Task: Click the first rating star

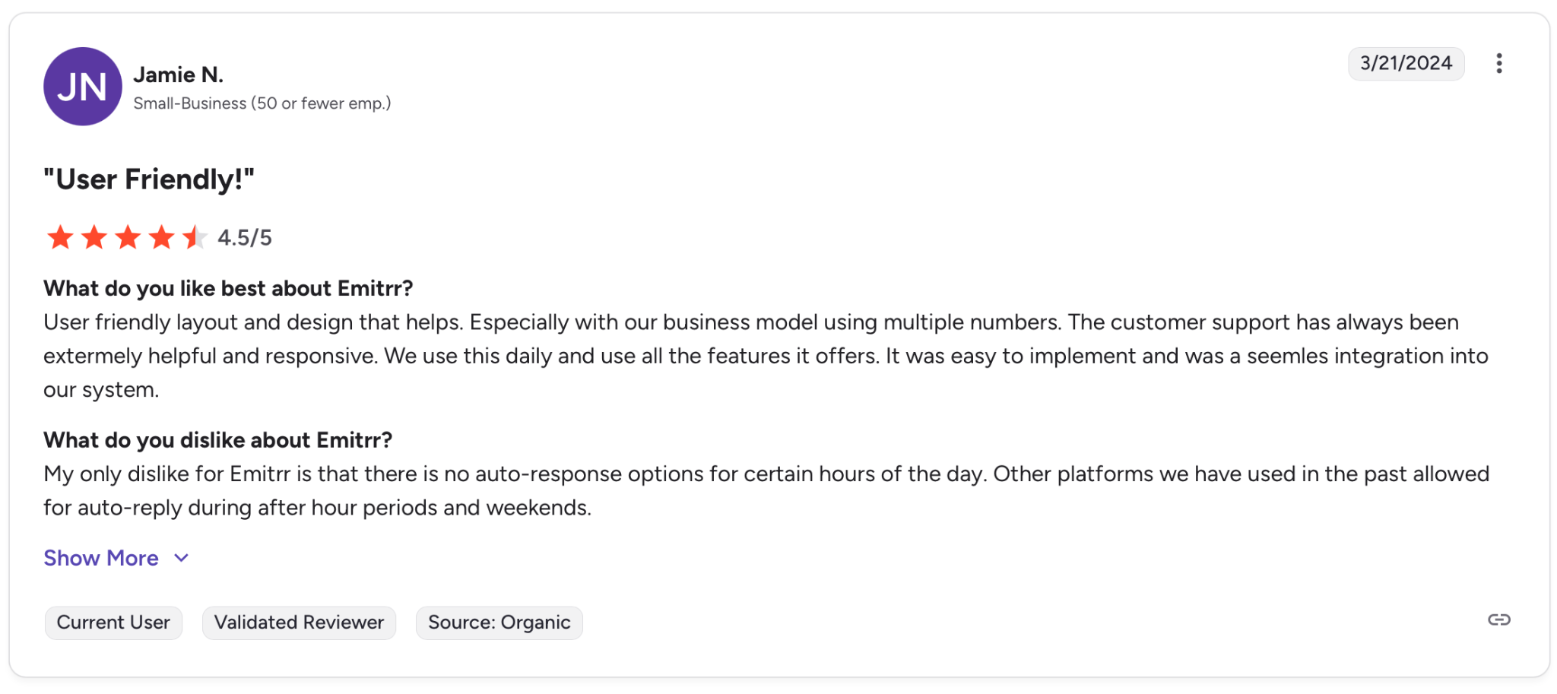Action: coord(60,237)
